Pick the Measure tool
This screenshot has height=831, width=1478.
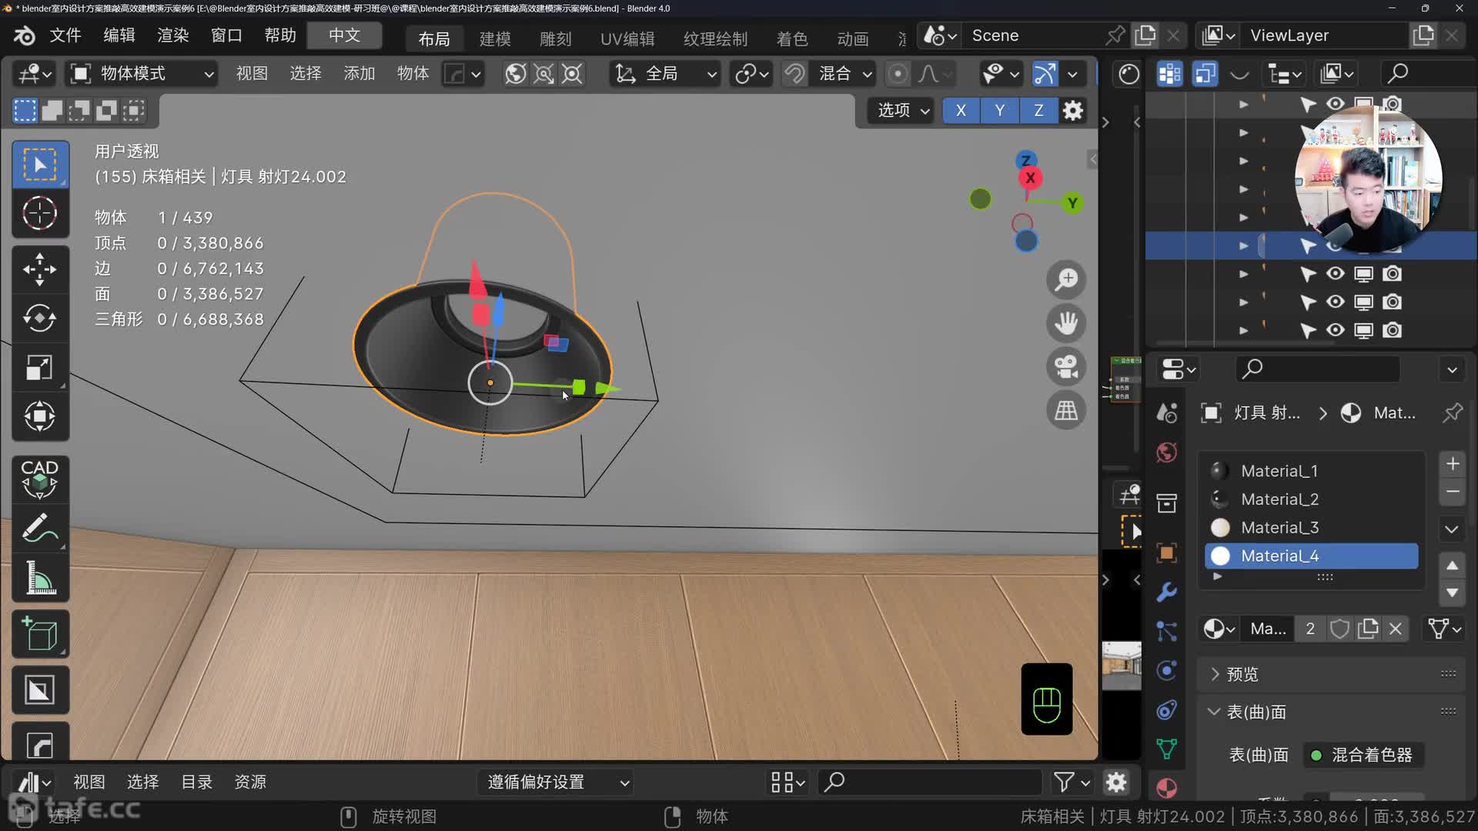39,578
